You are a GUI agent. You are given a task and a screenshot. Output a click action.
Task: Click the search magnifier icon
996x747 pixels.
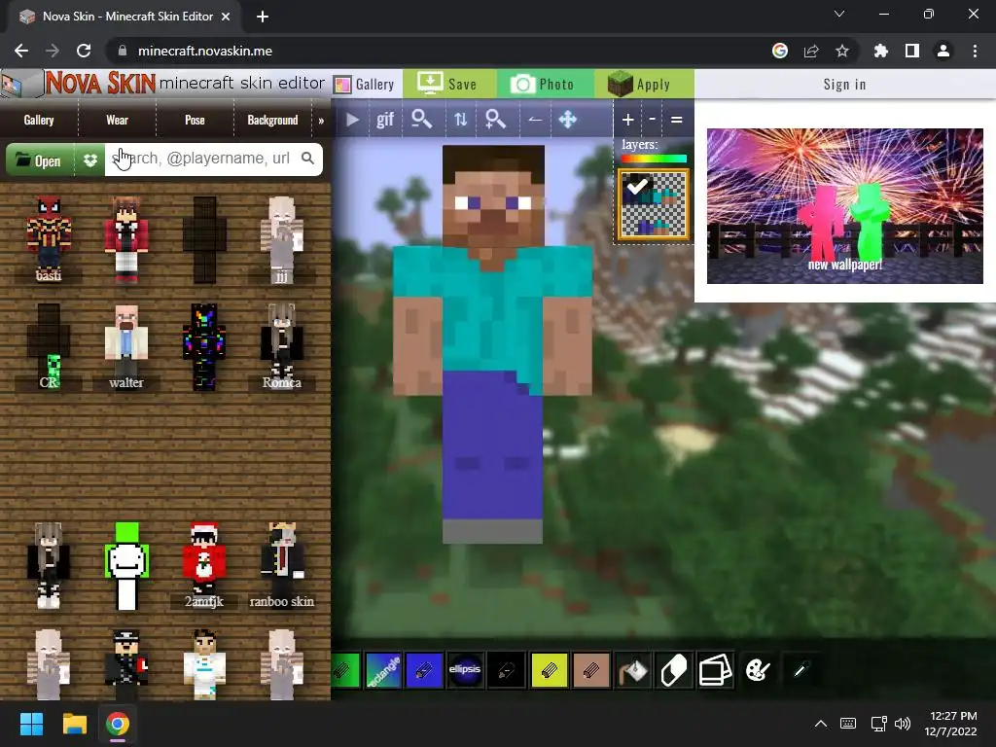(308, 159)
